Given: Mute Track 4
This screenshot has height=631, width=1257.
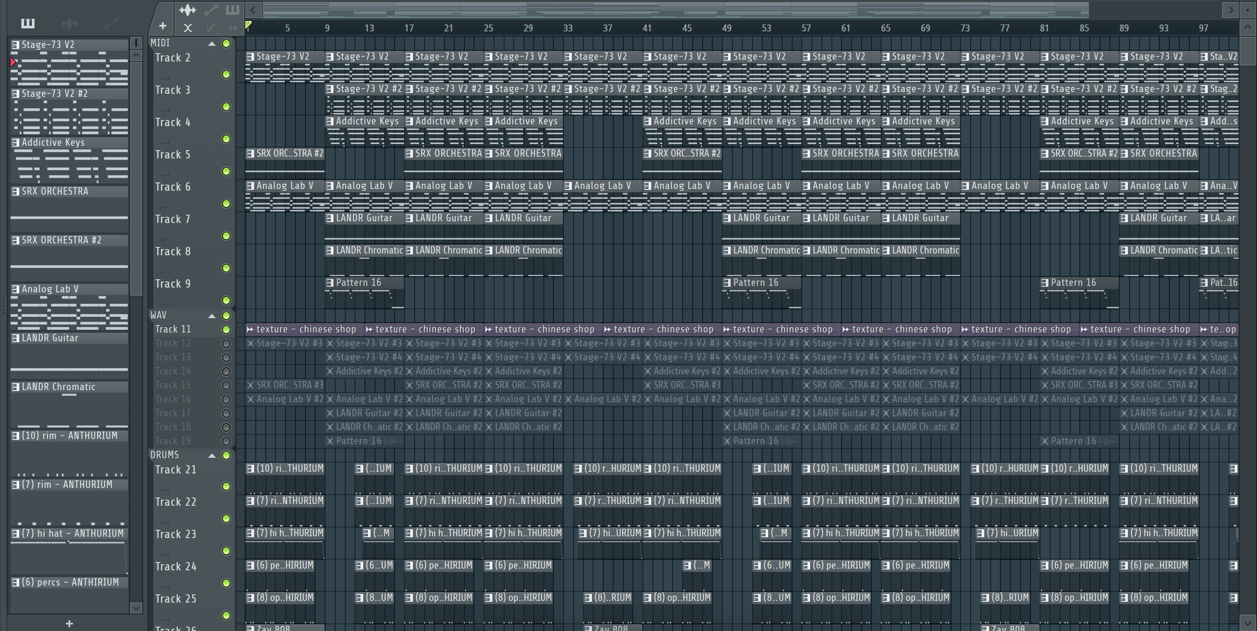Looking at the screenshot, I should pos(226,139).
